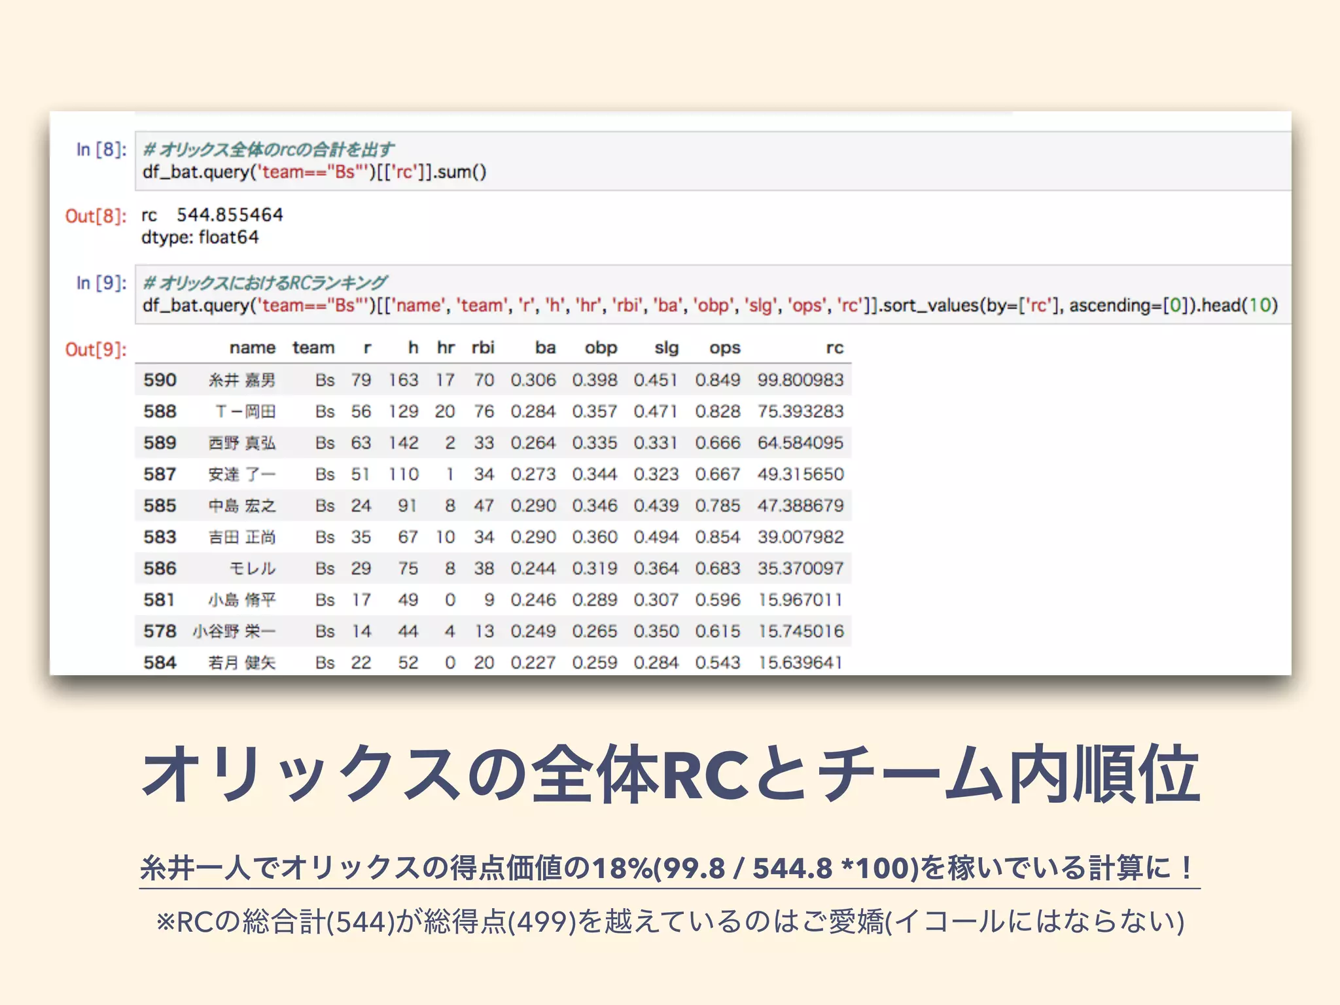
Task: Click obp value 0.398
Action: click(x=595, y=379)
